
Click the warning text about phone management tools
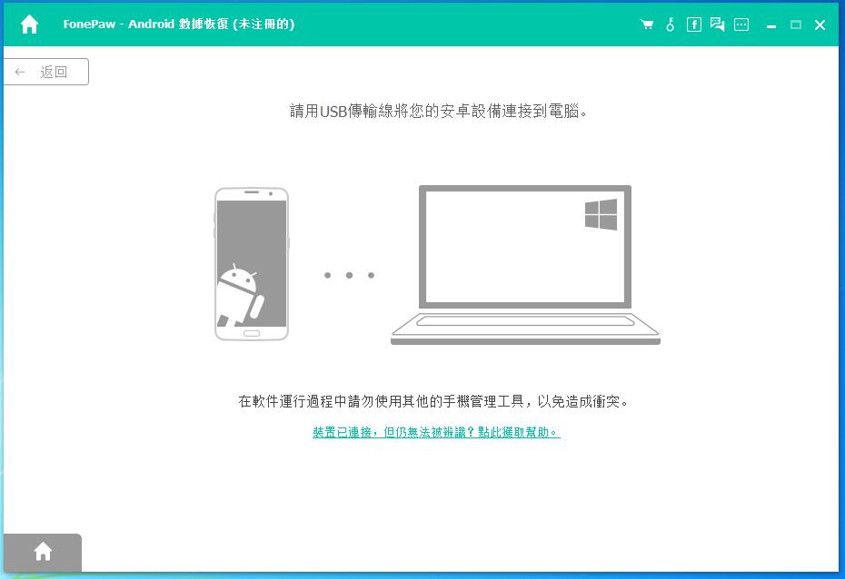tap(433, 401)
